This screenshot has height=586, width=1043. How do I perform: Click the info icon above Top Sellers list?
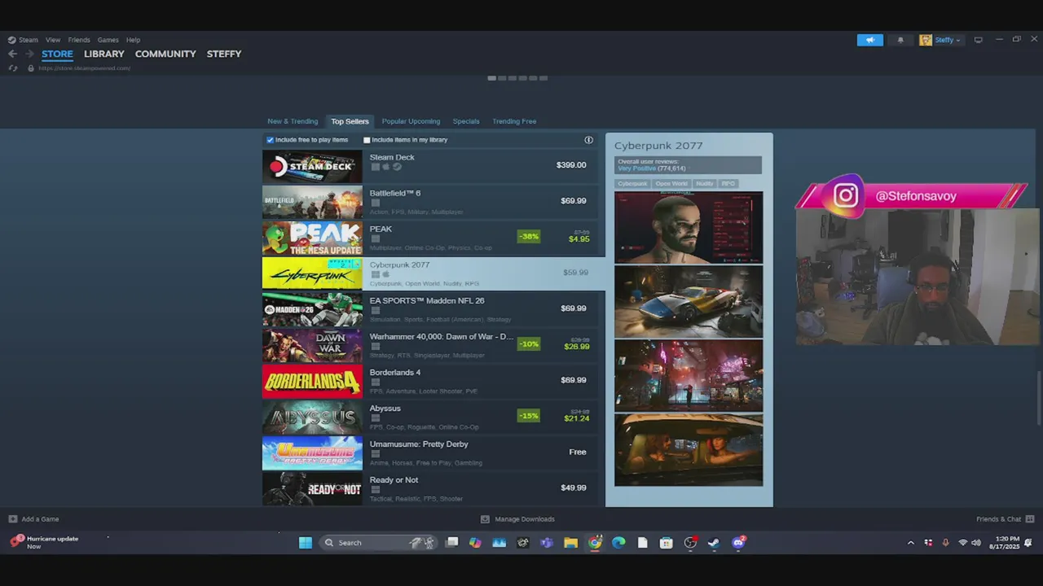pos(588,140)
